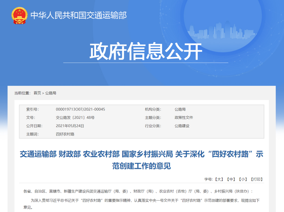Select the index number 000019713O07/2021-00045
Viewport: 284px width, 212px height.
pyautogui.click(x=80, y=109)
